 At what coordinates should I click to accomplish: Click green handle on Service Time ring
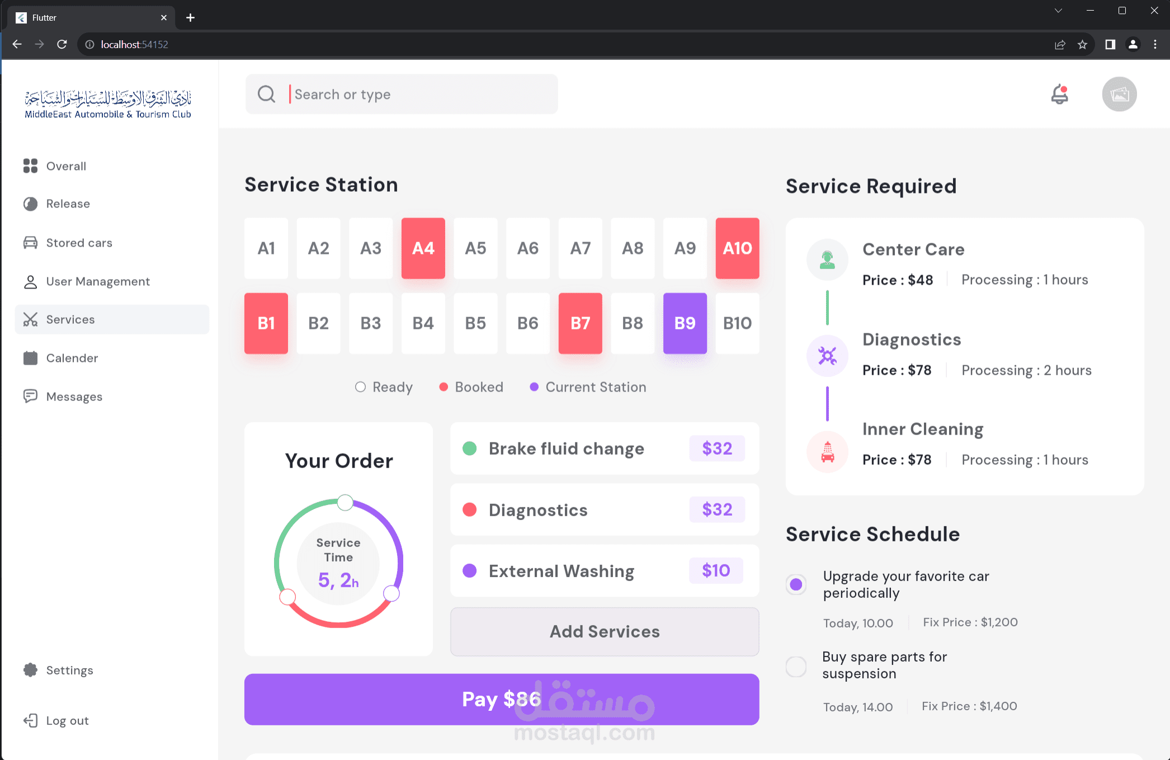pyautogui.click(x=345, y=502)
